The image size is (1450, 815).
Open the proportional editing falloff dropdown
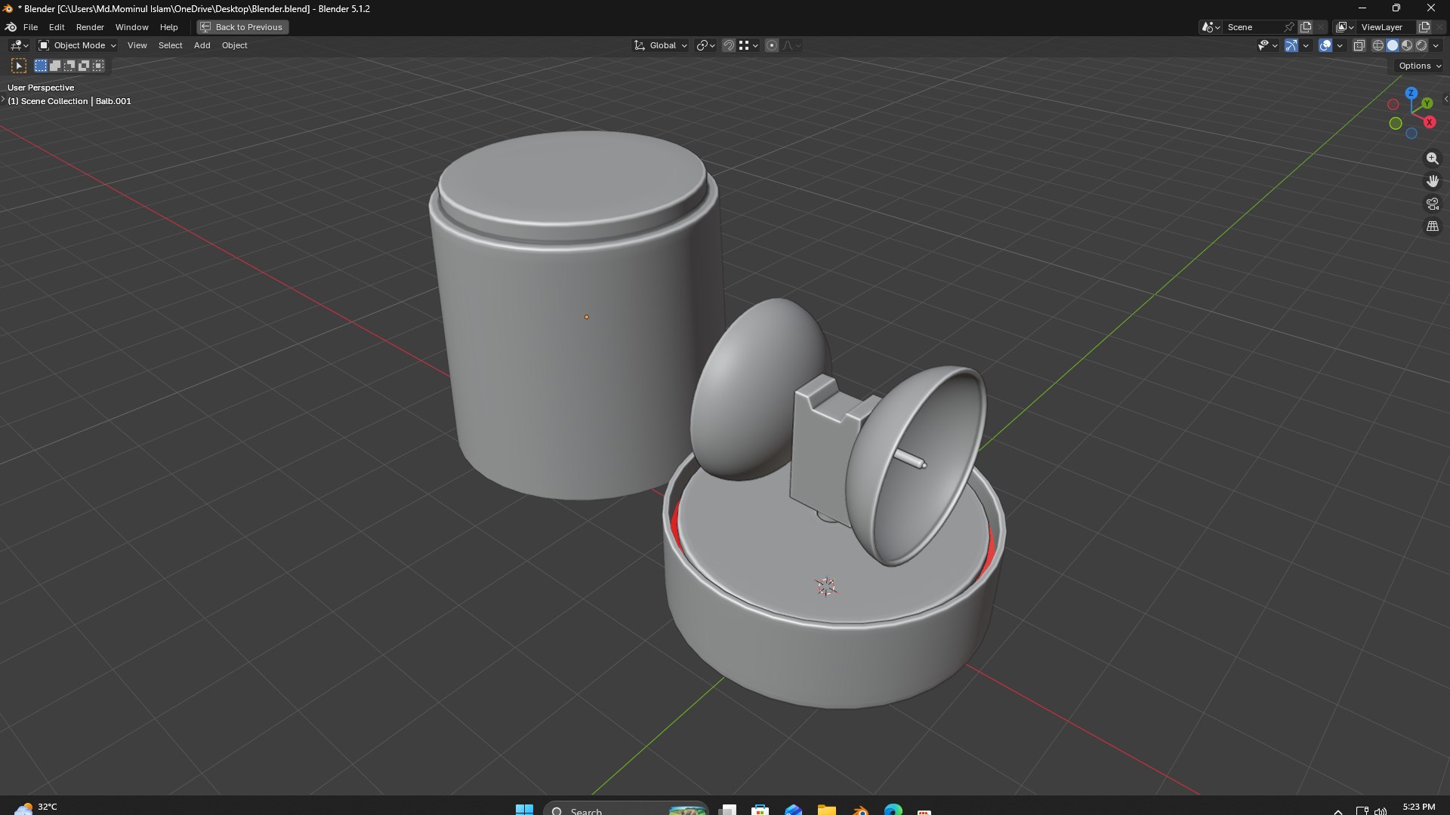coord(791,45)
